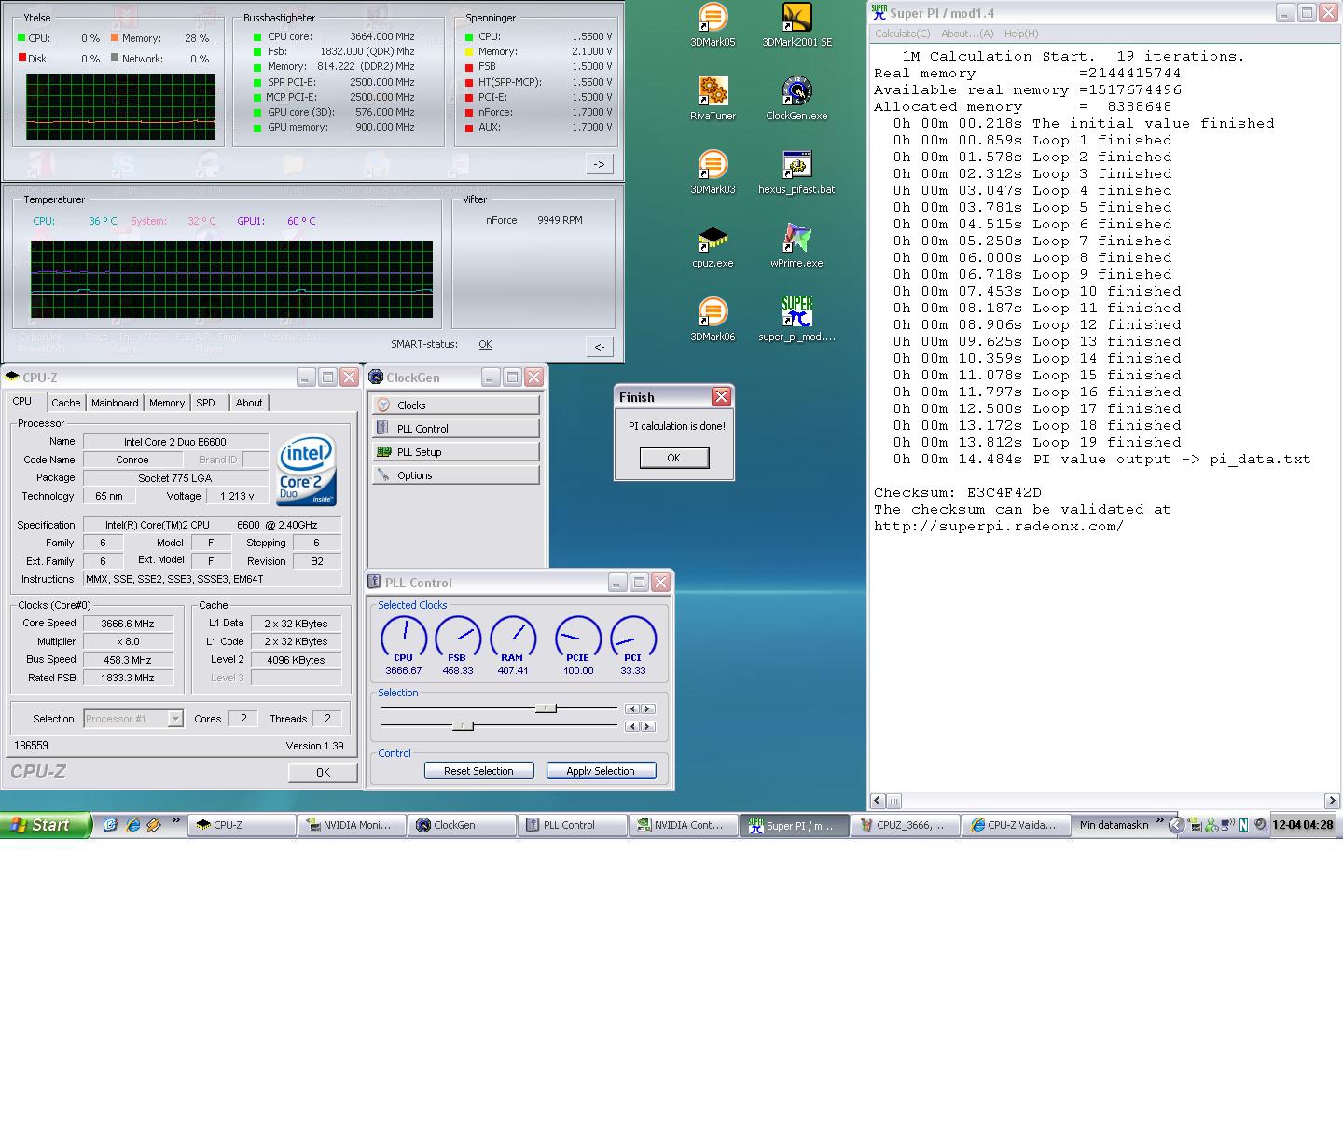Image resolution: width=1343 pixels, height=1141 pixels.
Task: Click the PLL Setup icon in ClockGen
Action: click(x=383, y=451)
